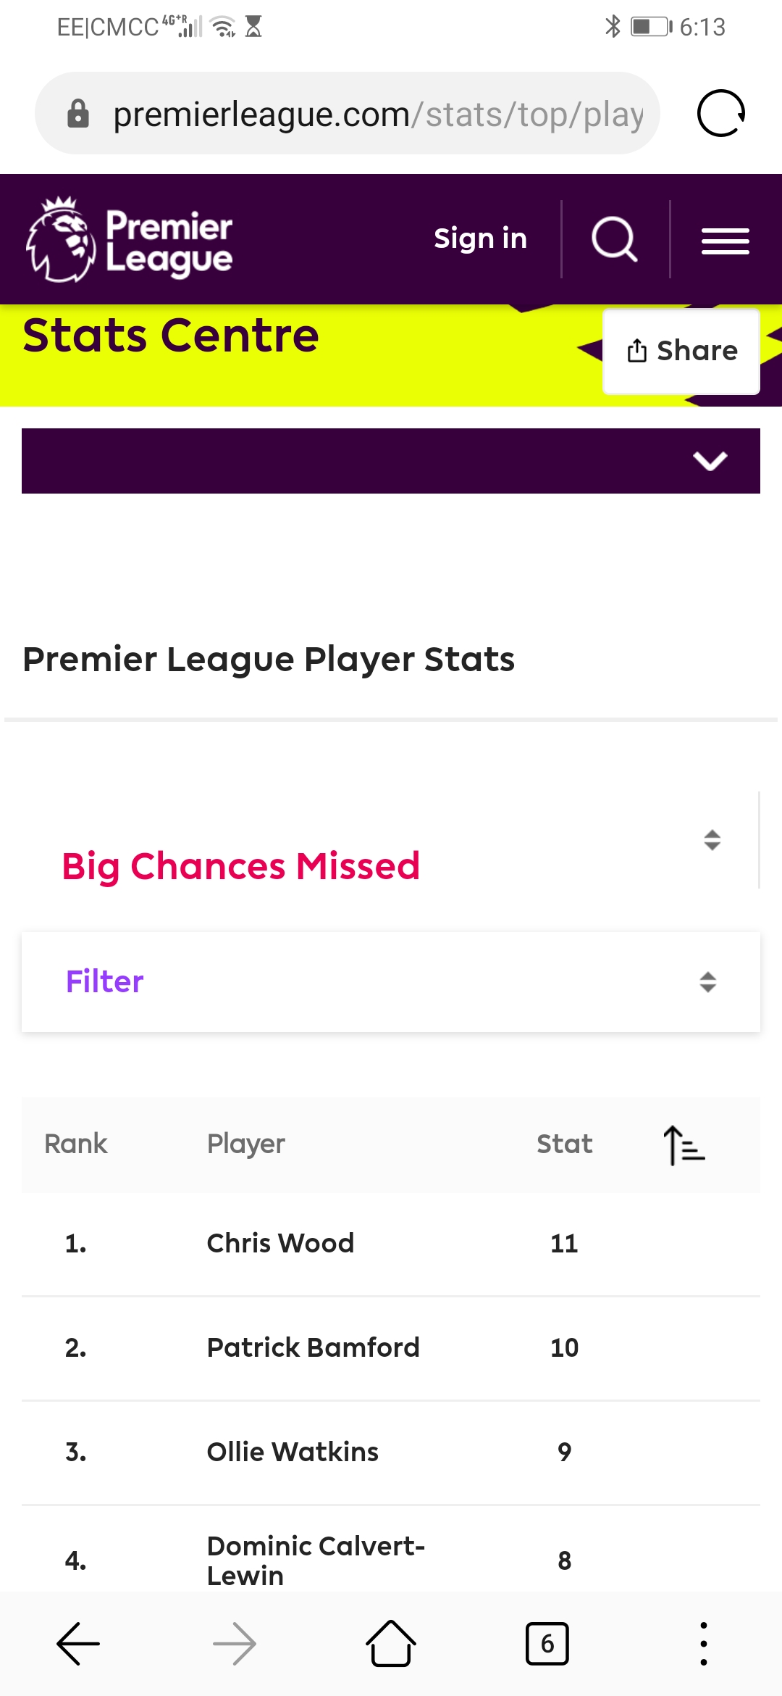The image size is (782, 1696).
Task: Tap the browser home icon
Action: (391, 1644)
